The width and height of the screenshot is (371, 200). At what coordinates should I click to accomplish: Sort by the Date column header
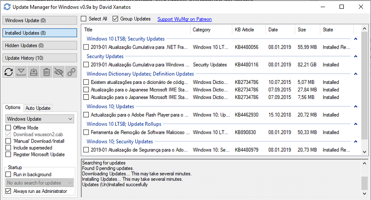[x=280, y=30]
